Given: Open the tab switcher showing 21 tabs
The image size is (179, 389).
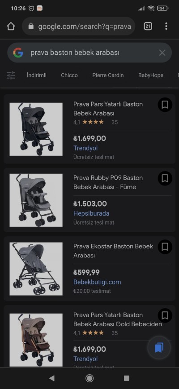Looking at the screenshot, I should pyautogui.click(x=148, y=26).
